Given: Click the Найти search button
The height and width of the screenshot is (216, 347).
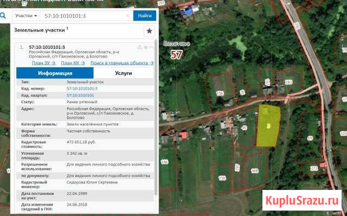Looking at the screenshot, I should [x=145, y=16].
